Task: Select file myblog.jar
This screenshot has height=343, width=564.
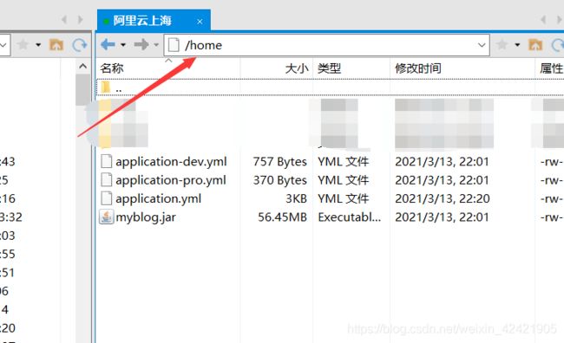Action: tap(146, 217)
